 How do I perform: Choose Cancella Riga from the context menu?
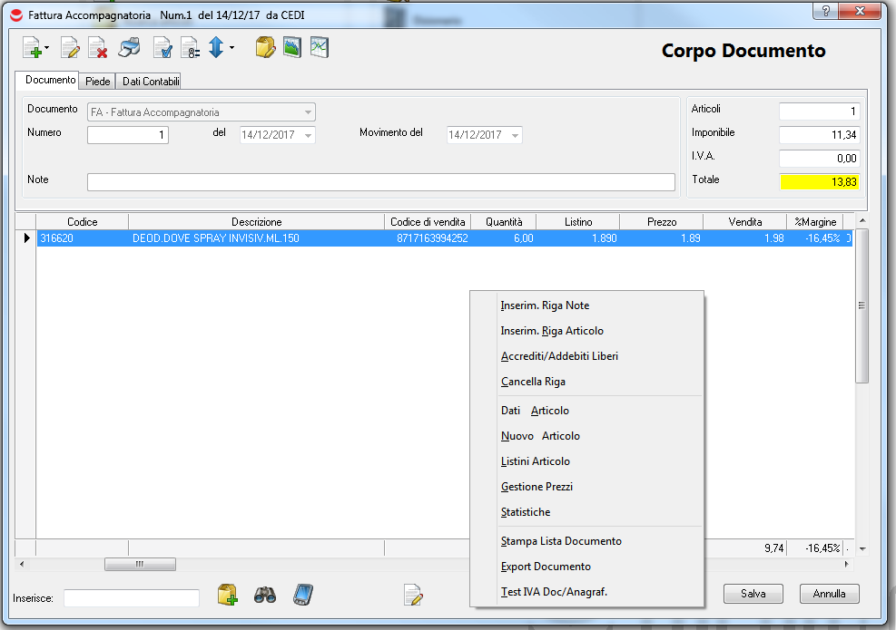(x=533, y=382)
